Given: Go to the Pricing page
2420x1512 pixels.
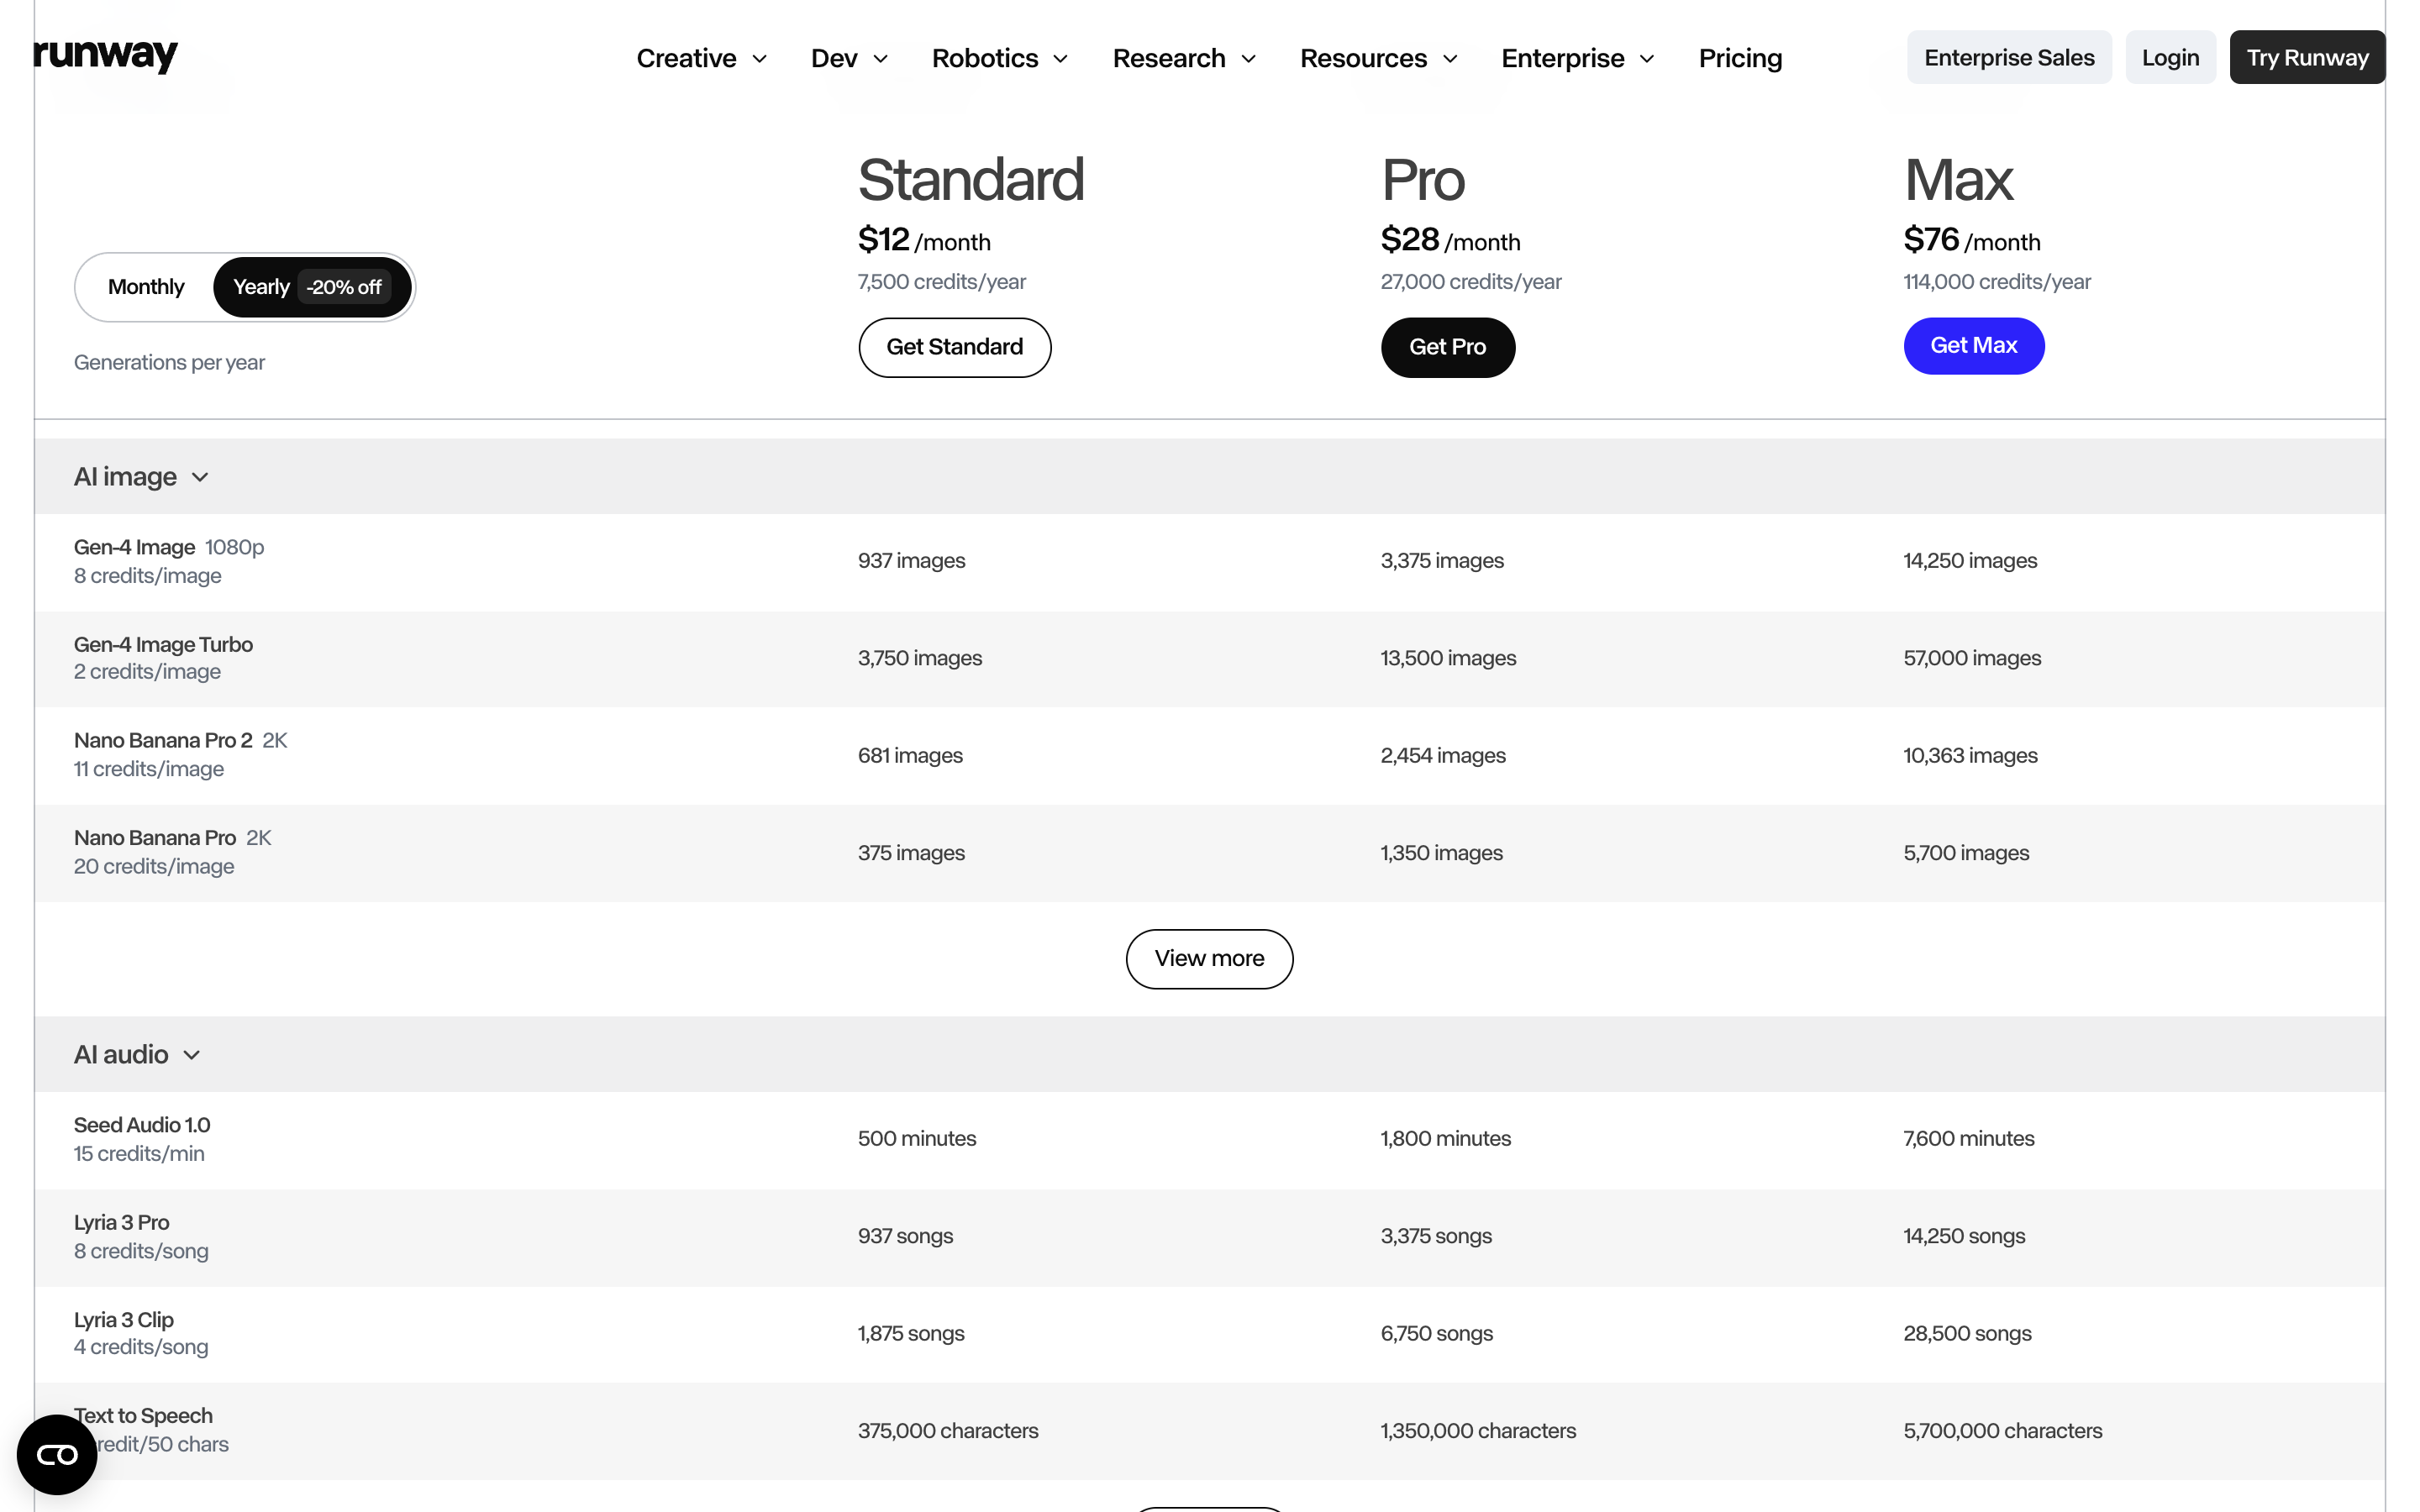Looking at the screenshot, I should 1740,58.
